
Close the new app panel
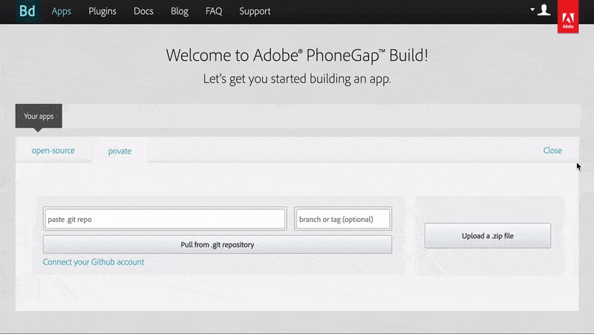coord(552,151)
